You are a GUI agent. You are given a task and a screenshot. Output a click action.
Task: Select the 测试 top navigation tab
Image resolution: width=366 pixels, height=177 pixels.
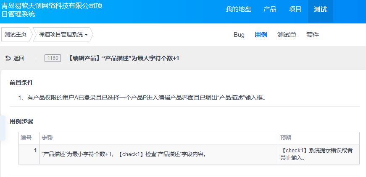coord(321,11)
